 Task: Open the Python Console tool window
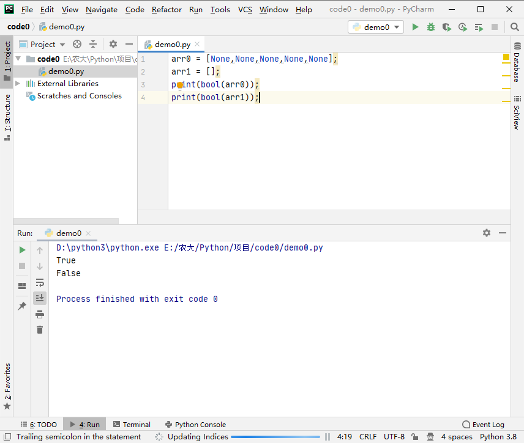(x=195, y=424)
